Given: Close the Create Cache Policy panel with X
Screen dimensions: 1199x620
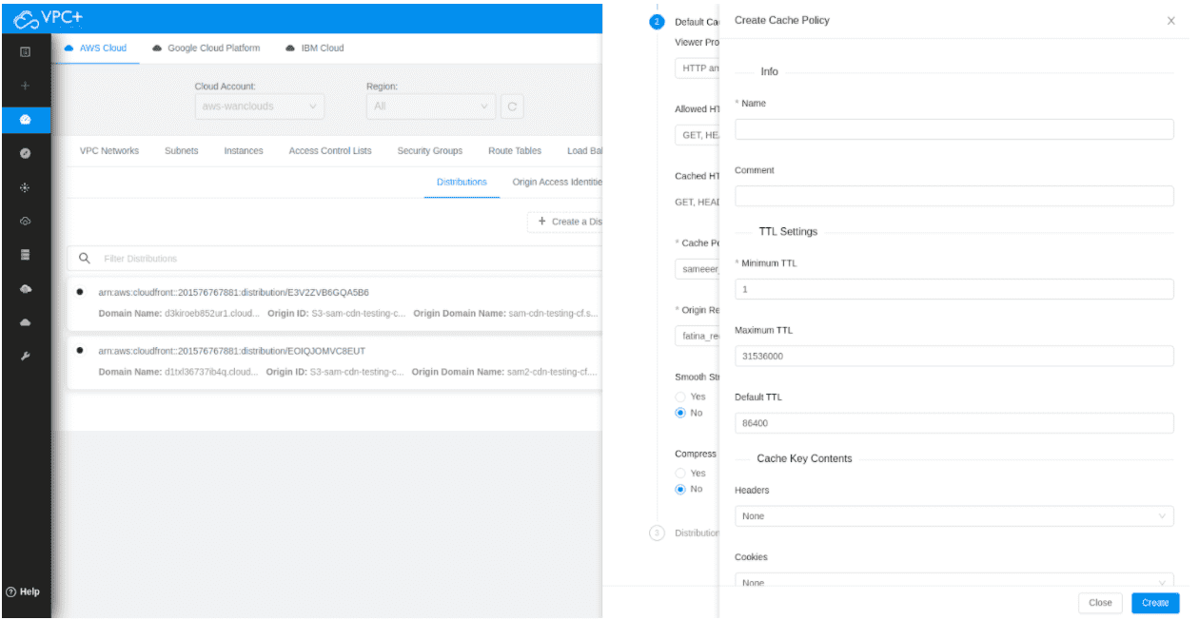Looking at the screenshot, I should (x=1170, y=20).
